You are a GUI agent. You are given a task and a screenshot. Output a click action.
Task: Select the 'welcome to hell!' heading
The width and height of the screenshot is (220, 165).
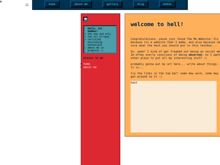click(x=157, y=24)
